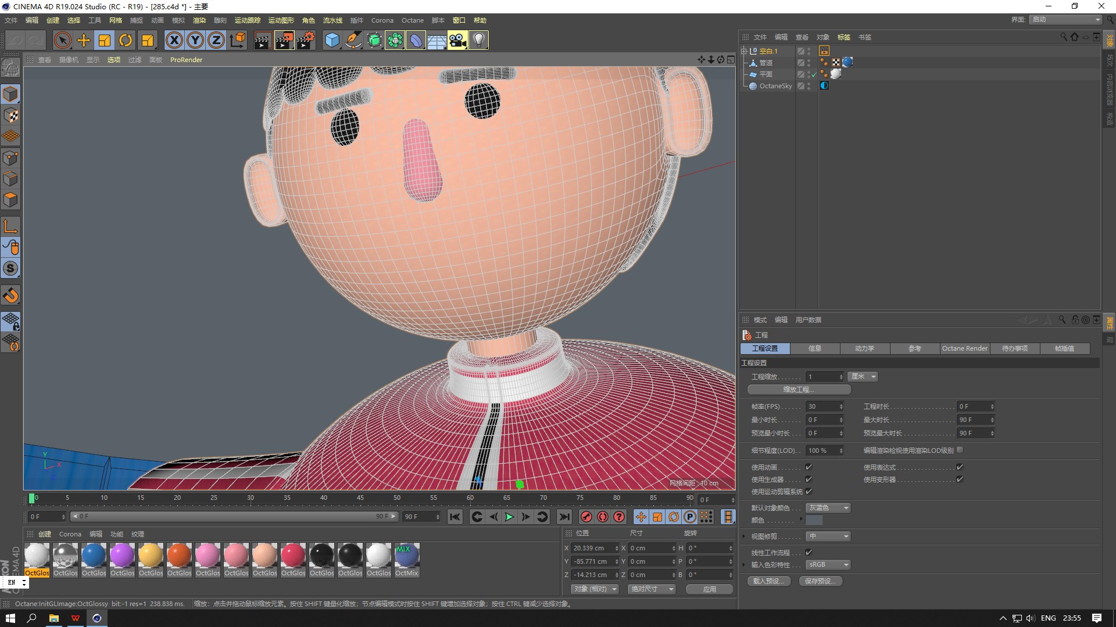Toggle the 使用运动剪辑系统 checkbox
This screenshot has height=627, width=1116.
point(809,491)
